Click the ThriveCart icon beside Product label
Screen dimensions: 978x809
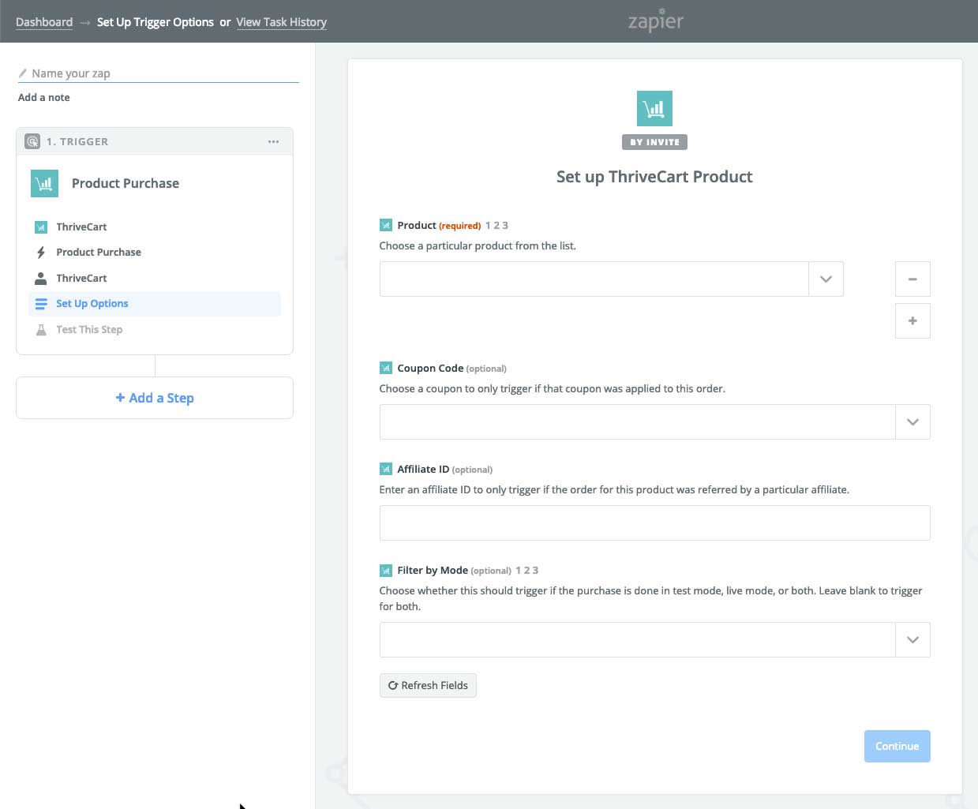pyautogui.click(x=386, y=225)
